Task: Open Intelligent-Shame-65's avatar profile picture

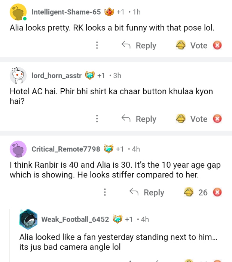Action: 18,12
